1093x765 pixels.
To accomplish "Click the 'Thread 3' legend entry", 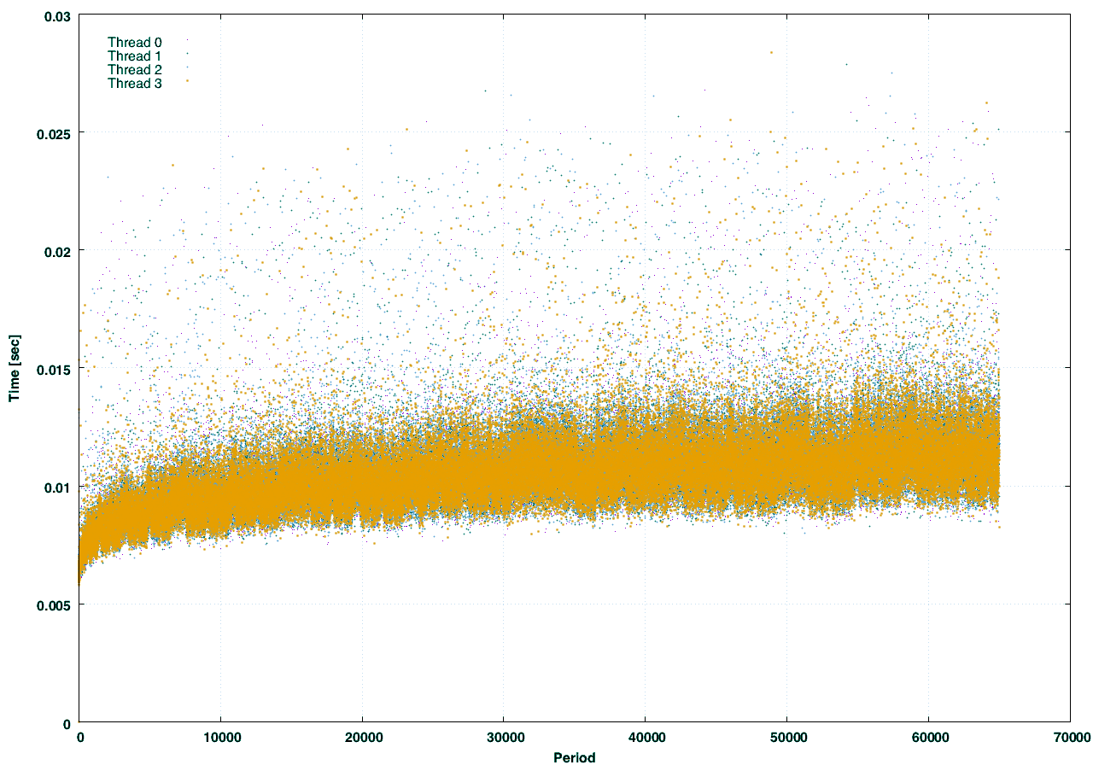I will point(135,83).
